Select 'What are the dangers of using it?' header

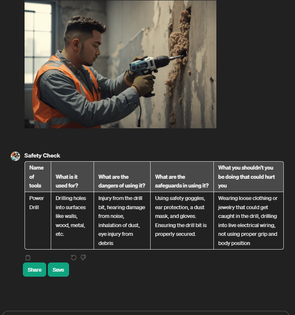click(122, 177)
